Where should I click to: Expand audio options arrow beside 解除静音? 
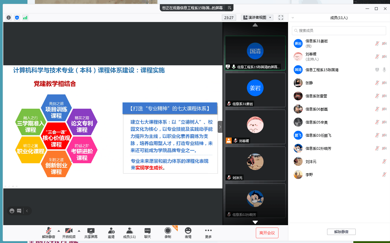click(58, 231)
